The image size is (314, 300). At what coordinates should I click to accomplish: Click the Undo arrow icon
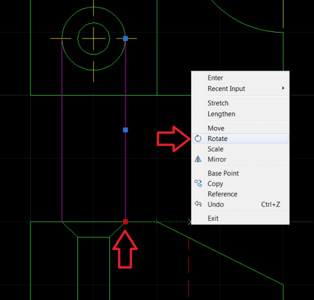[x=198, y=204]
